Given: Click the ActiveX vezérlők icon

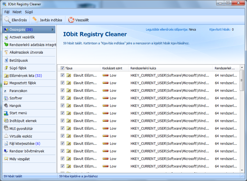Looking at the screenshot, I should [x=6, y=37].
